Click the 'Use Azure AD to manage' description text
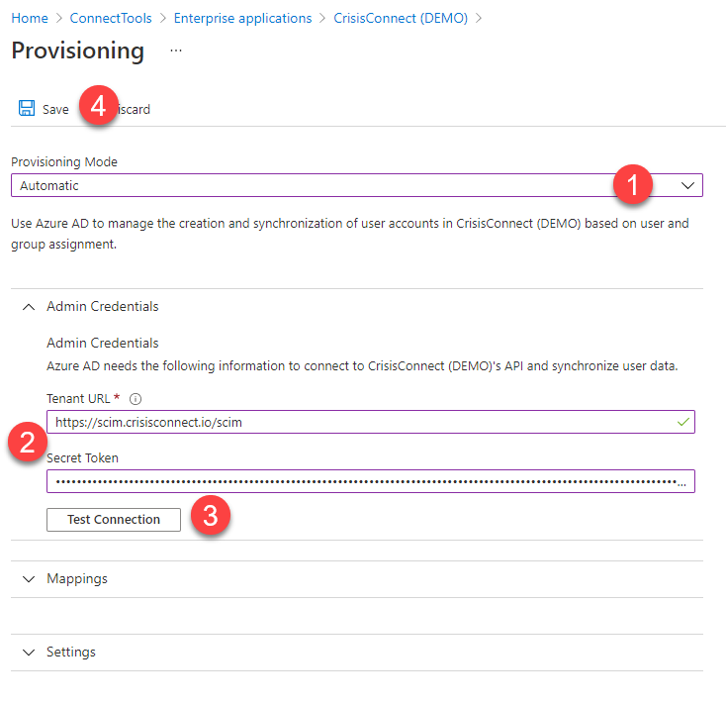 [350, 234]
